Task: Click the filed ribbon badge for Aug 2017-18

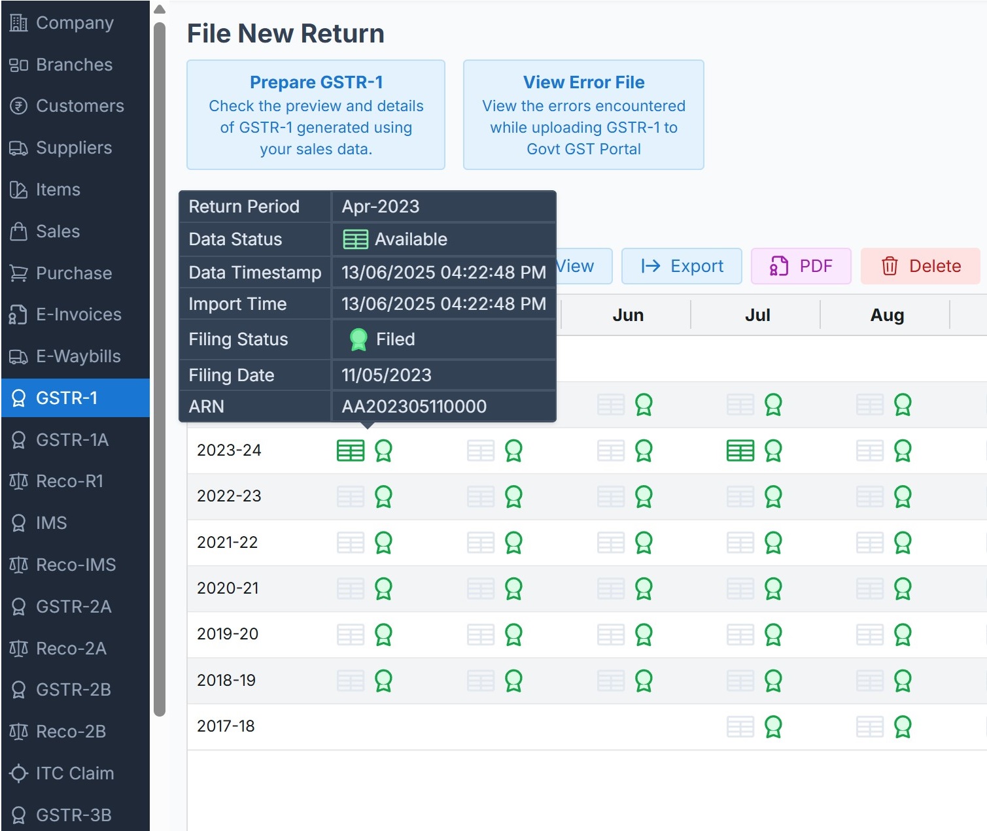Action: [x=903, y=726]
